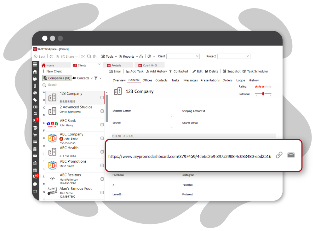Open the Overview tab
Image resolution: width=315 pixels, height=231 pixels.
[119, 80]
